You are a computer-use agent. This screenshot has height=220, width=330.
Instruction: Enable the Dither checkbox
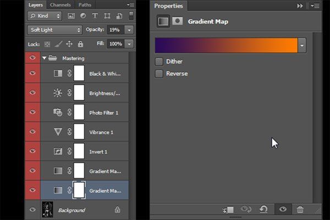pyautogui.click(x=159, y=62)
